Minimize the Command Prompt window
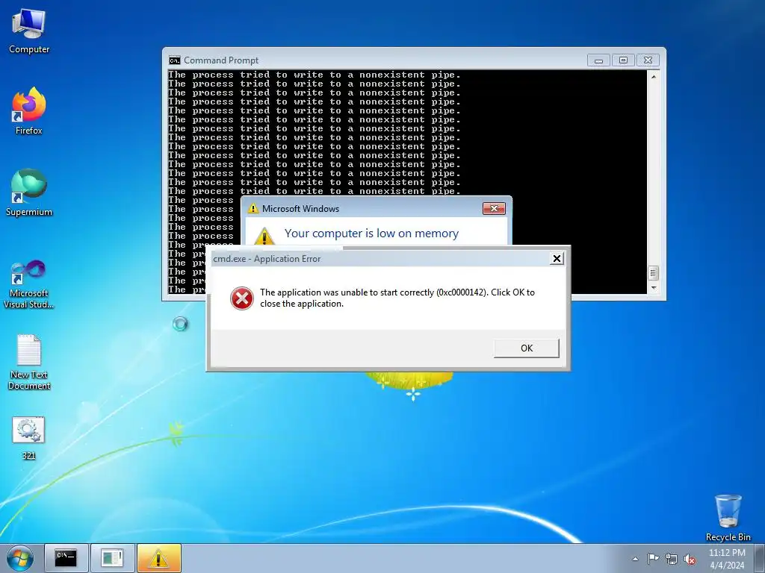 pos(598,60)
